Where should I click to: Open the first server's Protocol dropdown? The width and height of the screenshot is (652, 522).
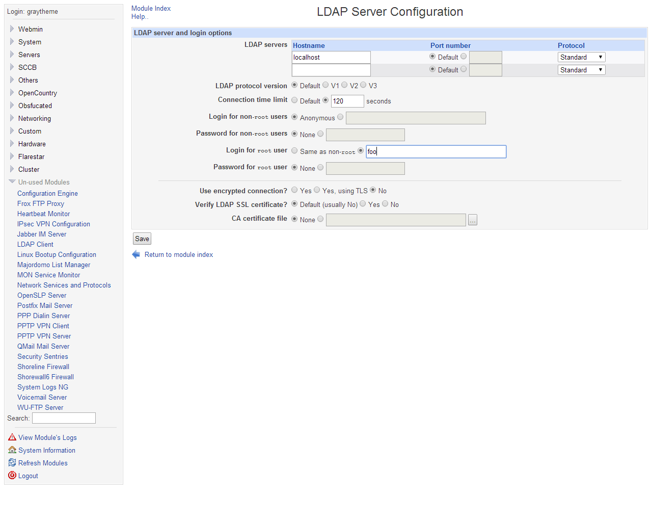[x=581, y=57]
